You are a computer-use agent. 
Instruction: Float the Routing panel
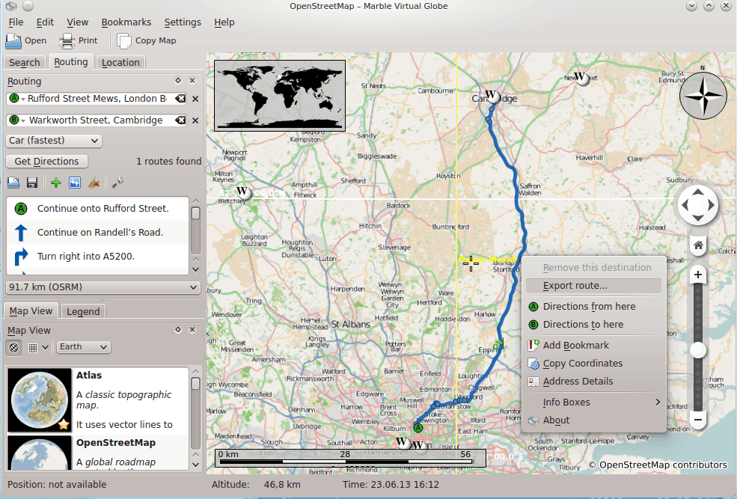tap(178, 81)
